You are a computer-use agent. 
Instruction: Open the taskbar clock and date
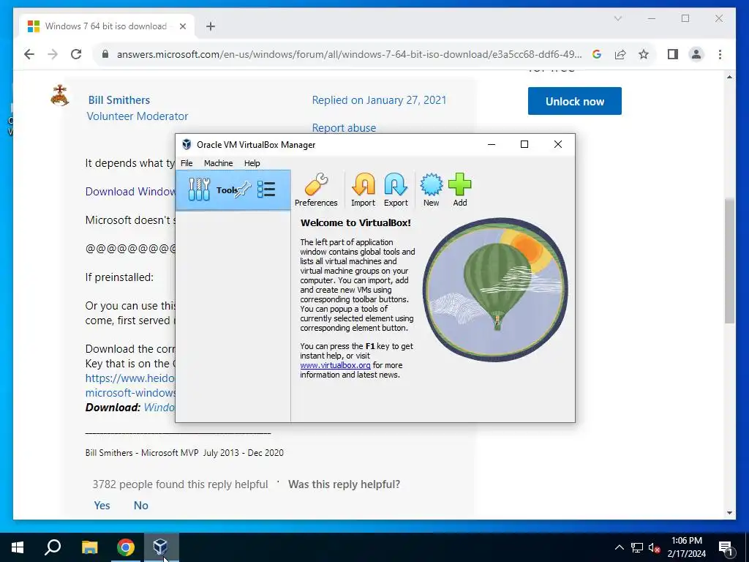[686, 547]
